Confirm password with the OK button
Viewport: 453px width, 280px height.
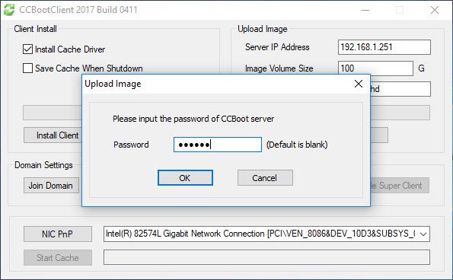tap(185, 178)
